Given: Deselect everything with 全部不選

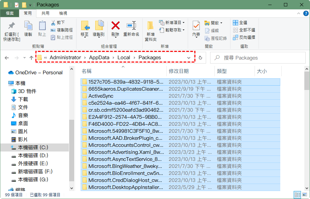Looking at the screenshot, I should [x=244, y=30].
